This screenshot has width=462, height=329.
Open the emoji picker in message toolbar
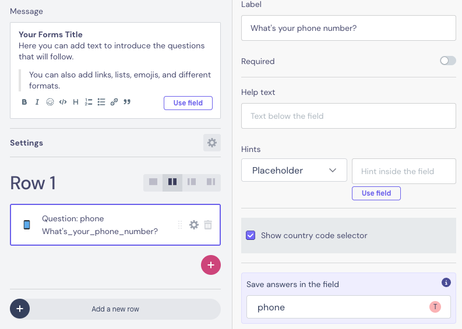[x=50, y=102]
